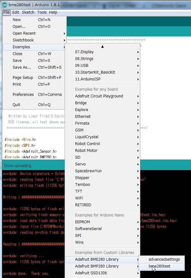Click the Arduino logo in title bar
Screen dimensions: 191x278
(x=5, y=5)
